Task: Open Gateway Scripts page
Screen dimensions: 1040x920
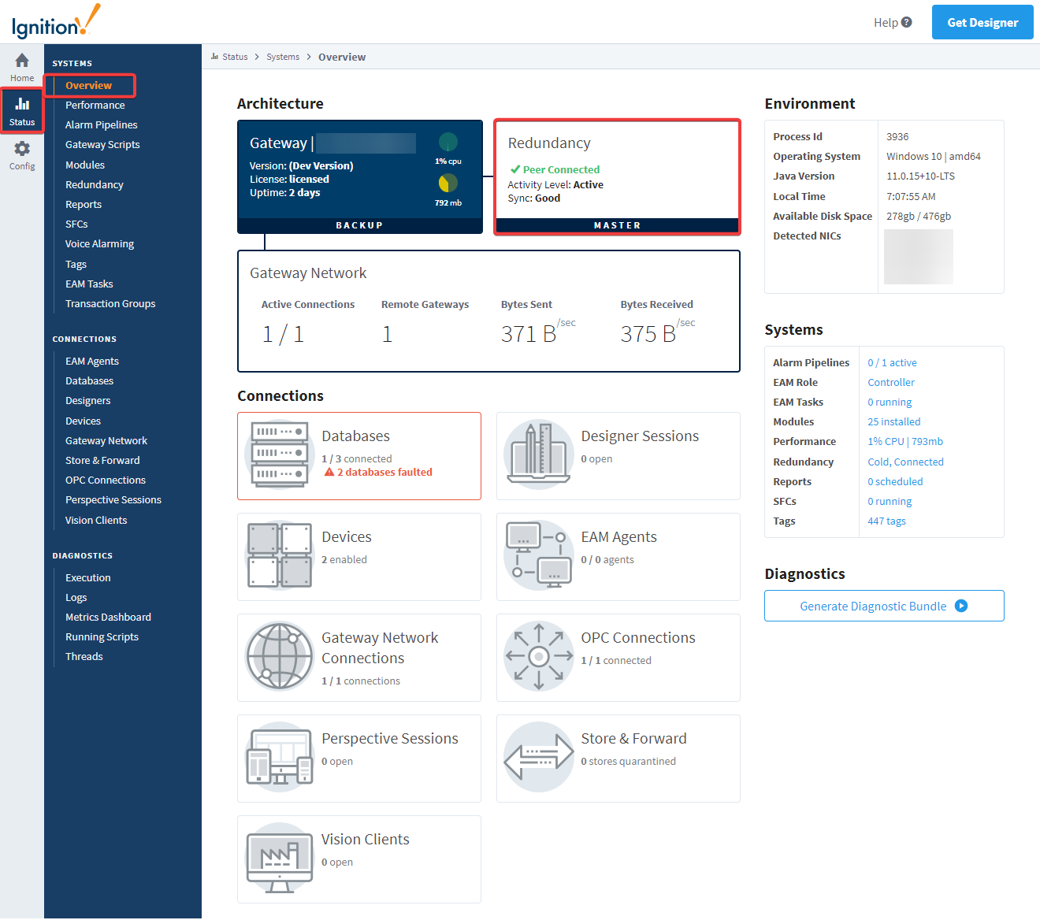Action: 102,144
